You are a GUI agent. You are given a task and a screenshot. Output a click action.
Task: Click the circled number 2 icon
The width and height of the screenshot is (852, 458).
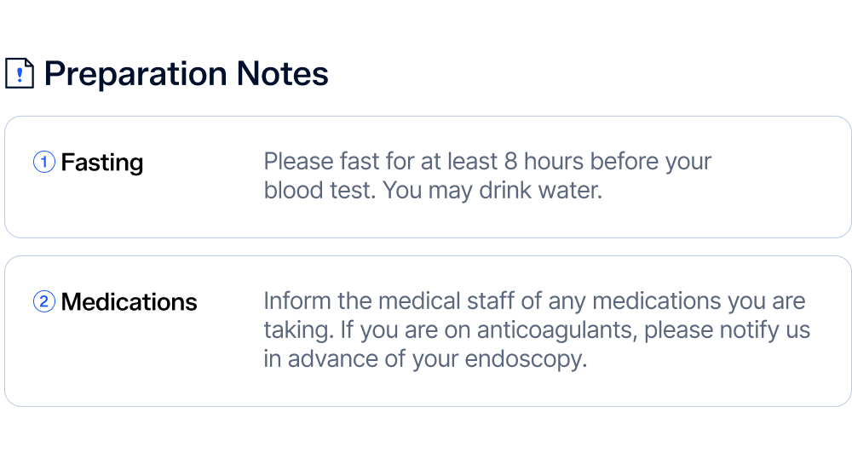click(x=44, y=301)
